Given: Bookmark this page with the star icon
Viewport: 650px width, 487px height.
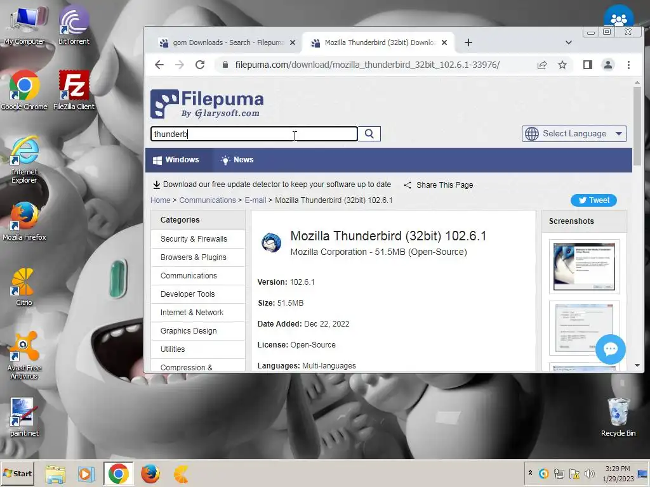Looking at the screenshot, I should (x=562, y=65).
